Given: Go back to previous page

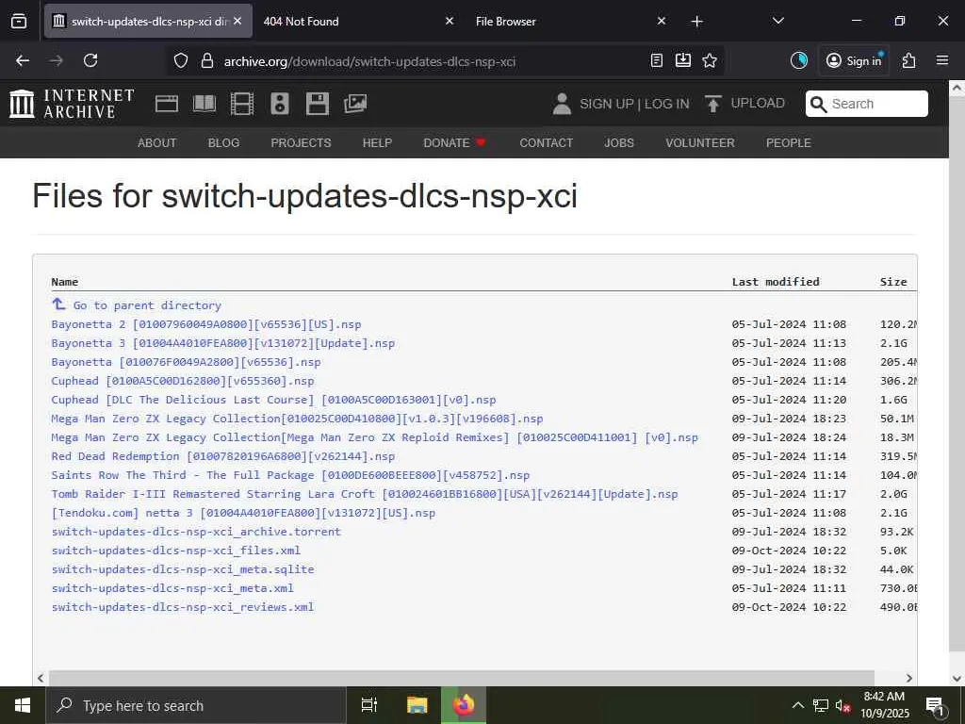Looking at the screenshot, I should click(23, 60).
